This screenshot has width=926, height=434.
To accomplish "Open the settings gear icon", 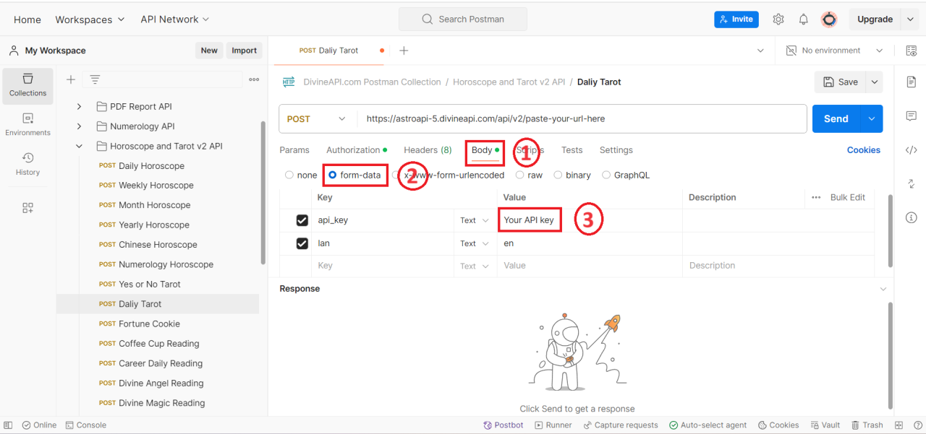I will pos(778,19).
